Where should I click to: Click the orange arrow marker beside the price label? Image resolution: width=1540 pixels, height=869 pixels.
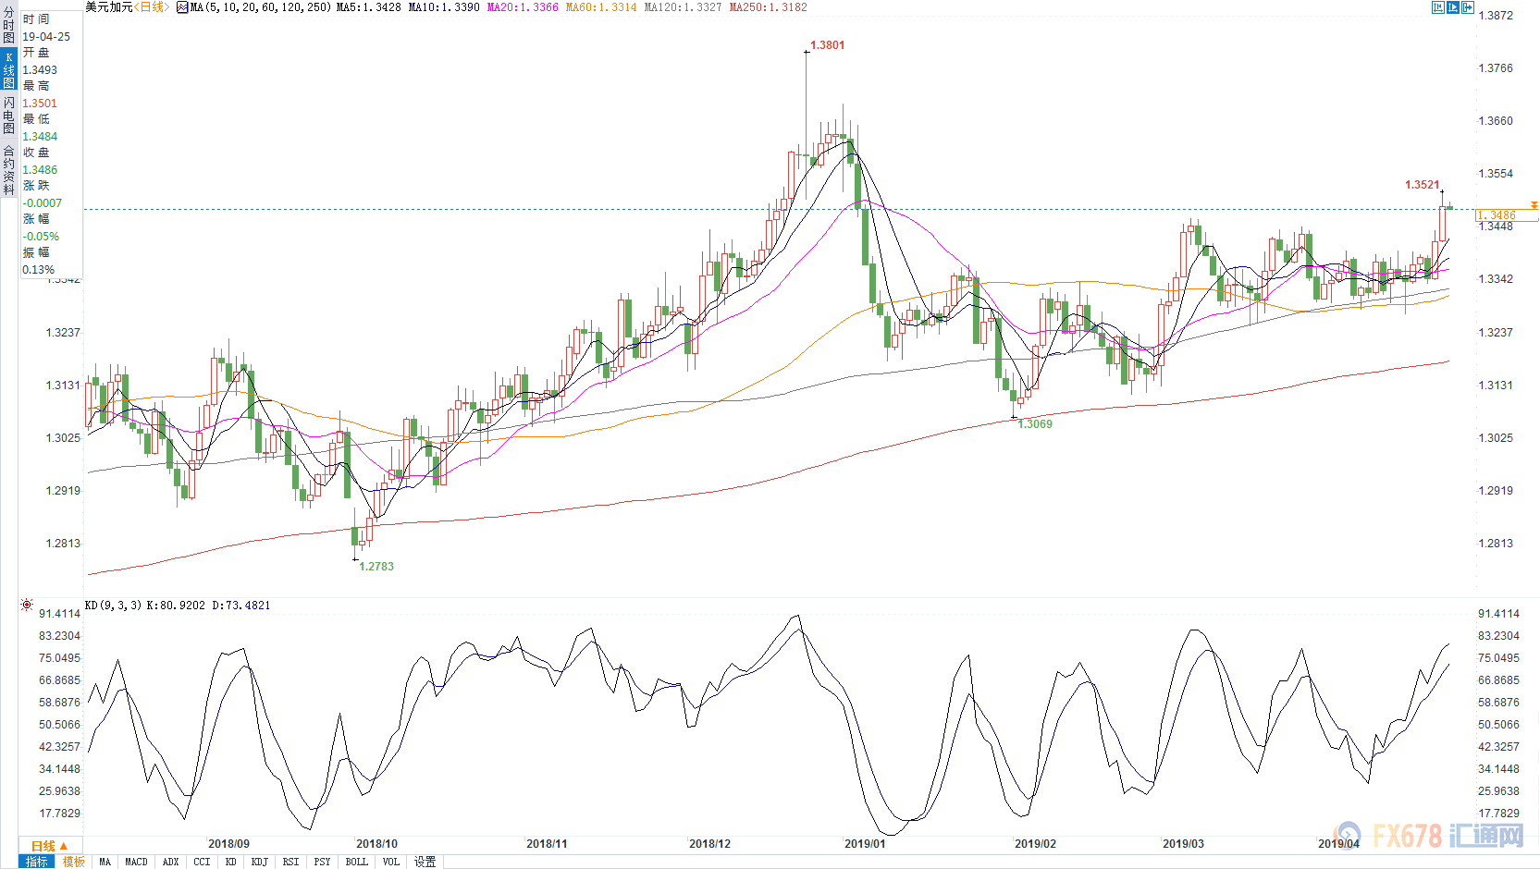[x=1534, y=204]
